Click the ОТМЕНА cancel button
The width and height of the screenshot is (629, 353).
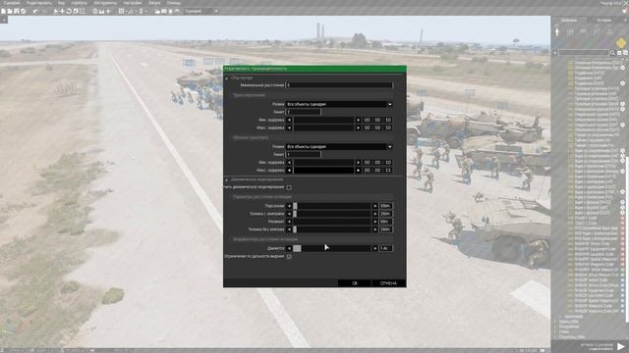pos(388,283)
